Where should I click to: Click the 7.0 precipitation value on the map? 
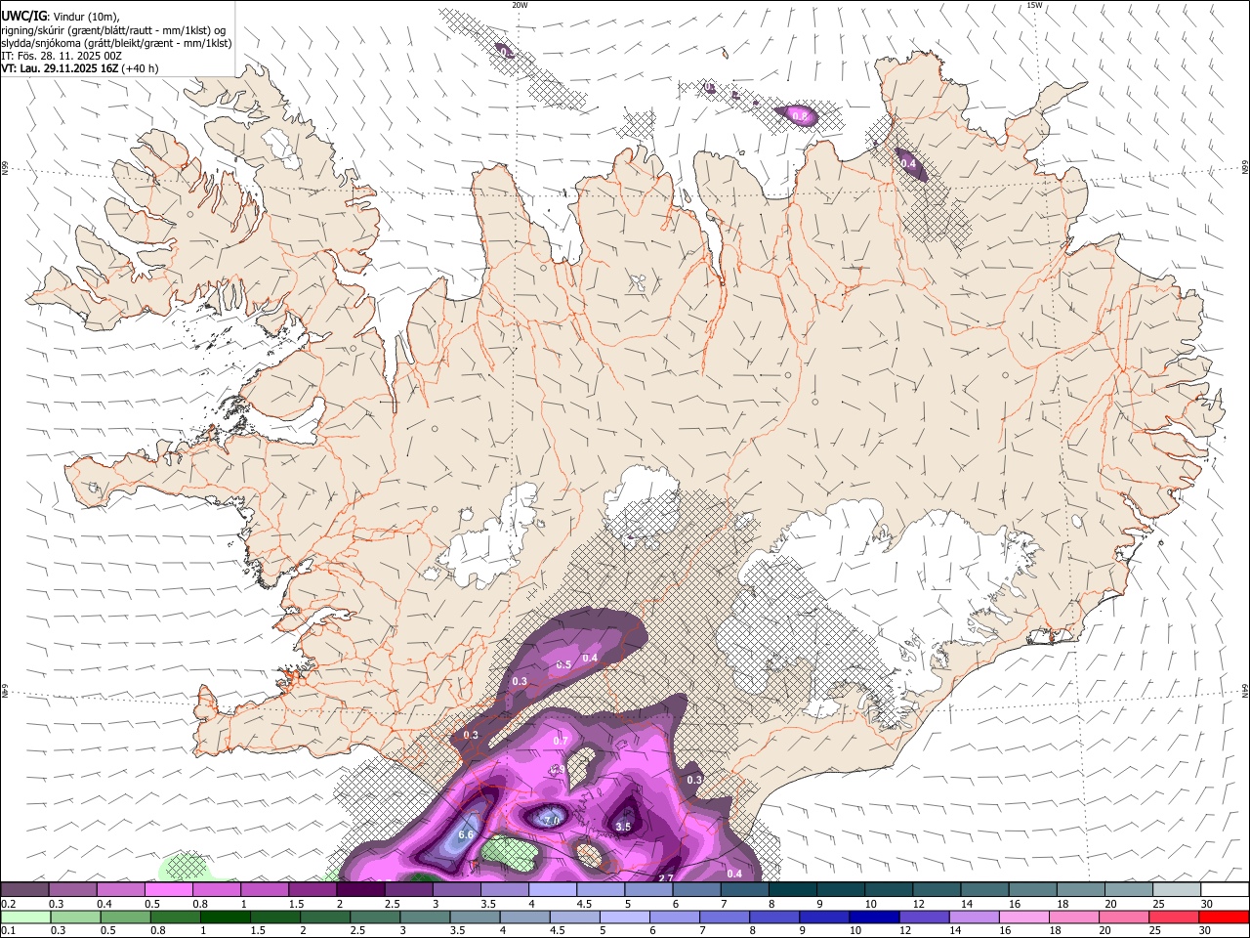tap(552, 819)
